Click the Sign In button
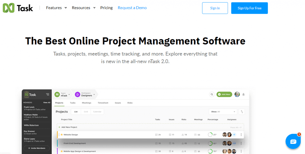Viewport: 305px width, 154px height. pos(215,8)
